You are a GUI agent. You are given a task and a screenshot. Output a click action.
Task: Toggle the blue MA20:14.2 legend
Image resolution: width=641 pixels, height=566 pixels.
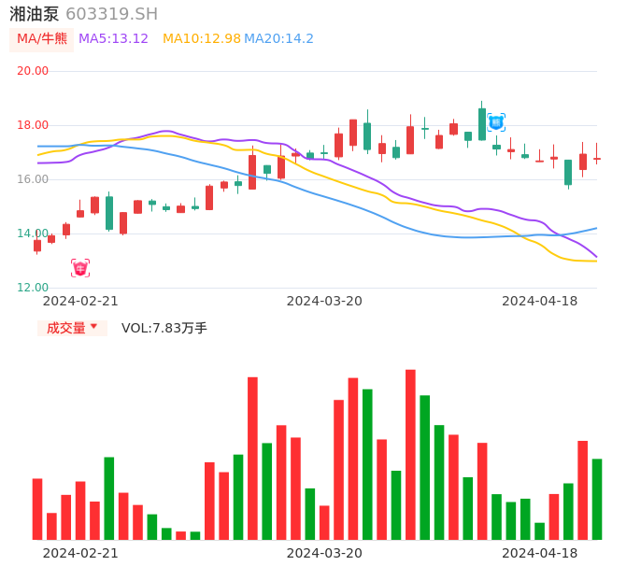click(x=278, y=39)
